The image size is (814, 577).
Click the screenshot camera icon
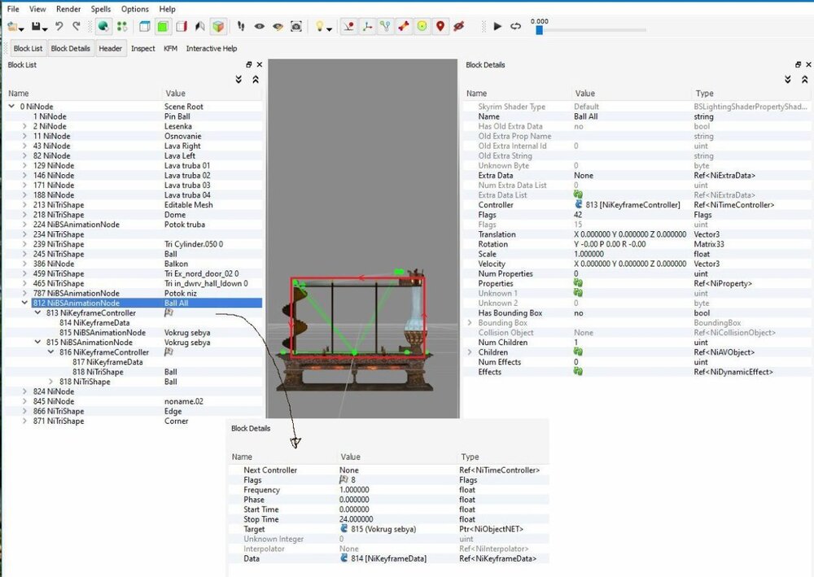296,27
